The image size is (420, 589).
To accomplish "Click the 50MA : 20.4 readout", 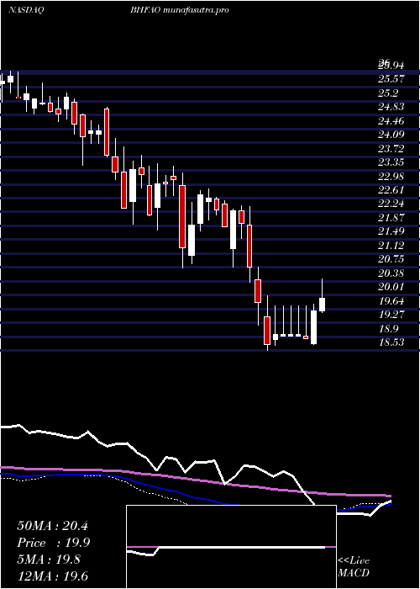I will coord(52,526).
